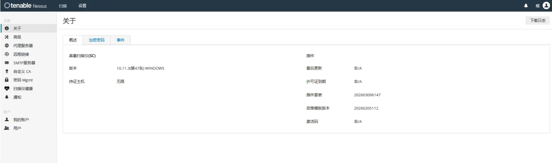Open notifications bell in top bar
This screenshot has height=163, width=552.
[526, 6]
